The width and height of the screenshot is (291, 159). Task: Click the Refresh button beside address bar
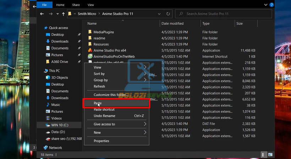[168, 14]
